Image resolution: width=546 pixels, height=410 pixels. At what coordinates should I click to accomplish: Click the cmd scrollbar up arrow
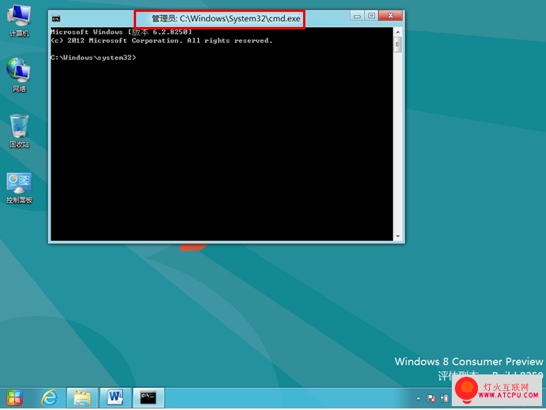(x=398, y=32)
